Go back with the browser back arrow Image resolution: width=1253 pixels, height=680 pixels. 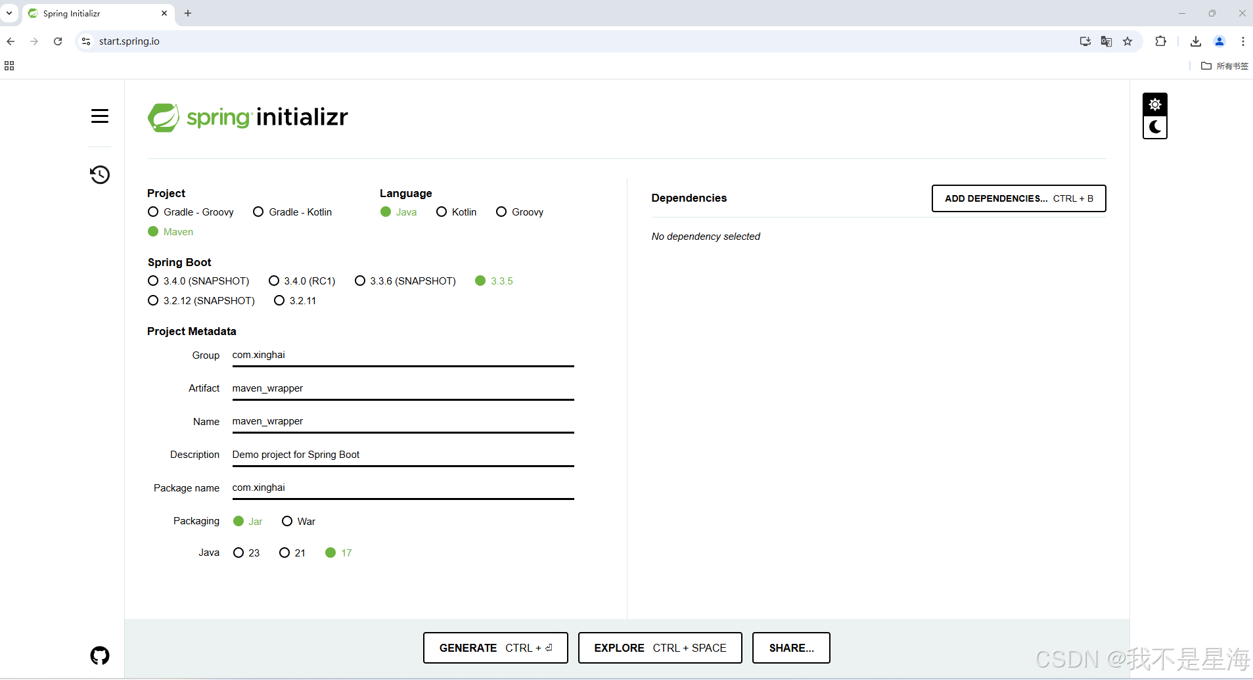point(11,41)
